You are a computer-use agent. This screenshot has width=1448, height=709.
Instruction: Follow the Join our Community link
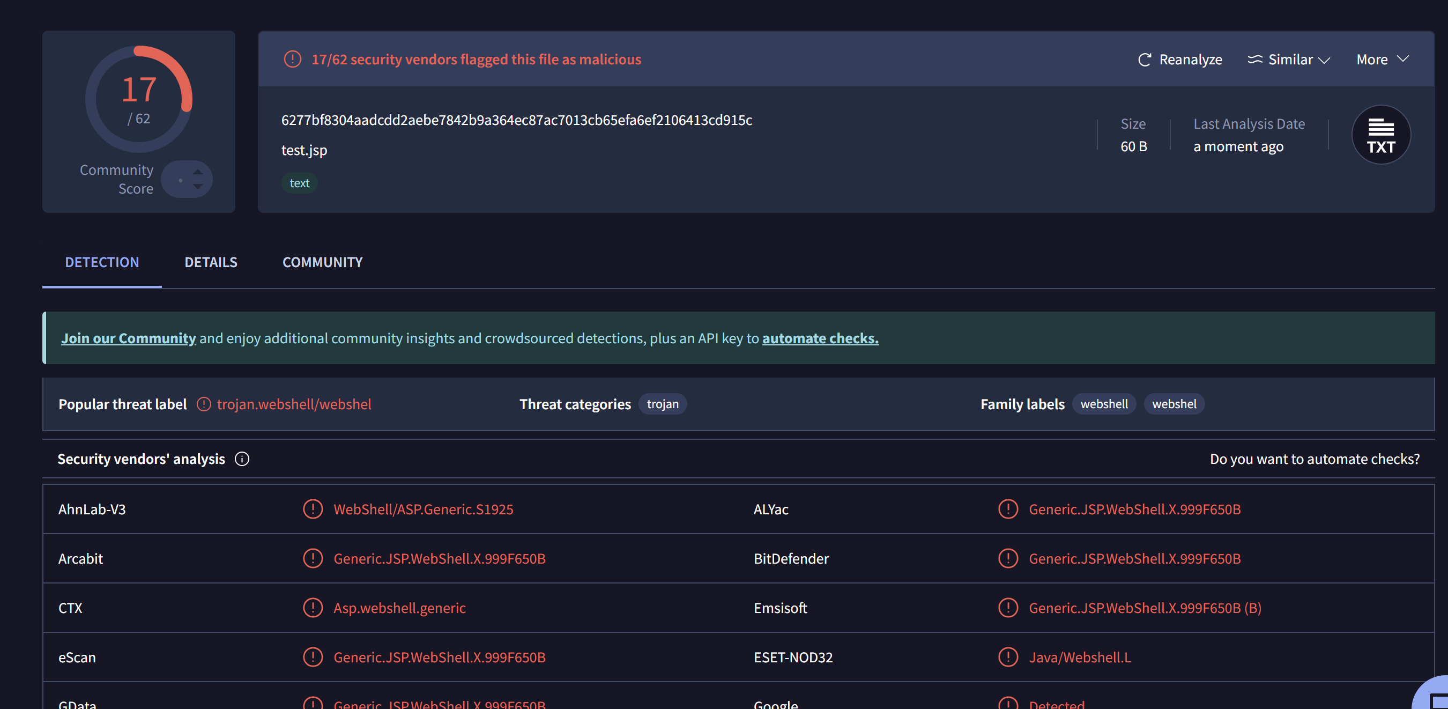click(x=128, y=338)
